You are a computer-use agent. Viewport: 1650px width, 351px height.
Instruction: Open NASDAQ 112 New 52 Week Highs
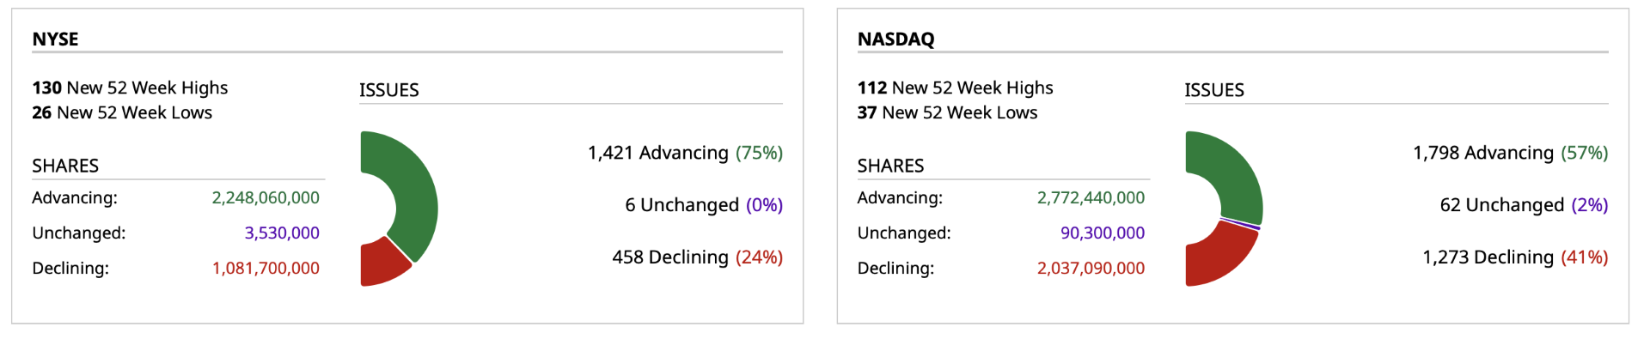tap(955, 88)
